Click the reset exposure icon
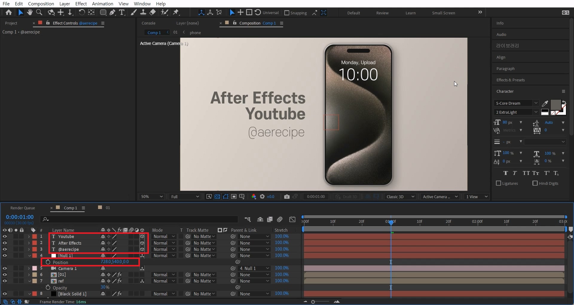The image size is (574, 305). (262, 196)
